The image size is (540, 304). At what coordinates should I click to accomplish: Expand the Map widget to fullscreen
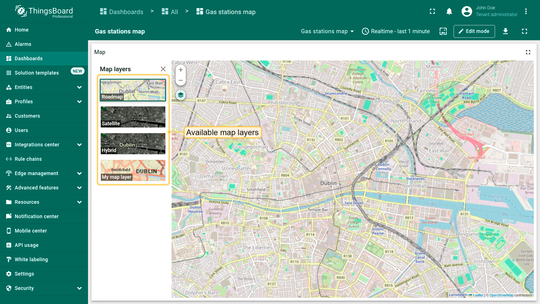(528, 52)
